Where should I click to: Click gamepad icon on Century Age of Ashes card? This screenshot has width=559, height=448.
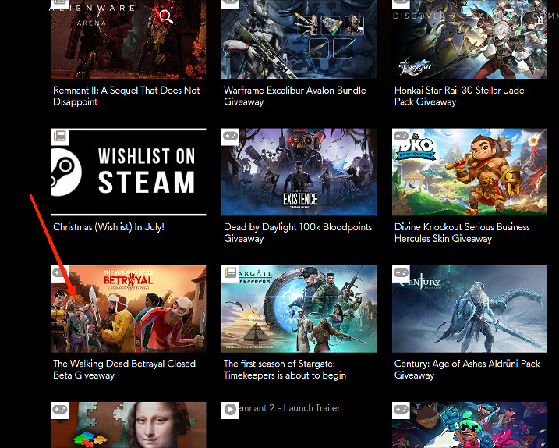tap(401, 273)
